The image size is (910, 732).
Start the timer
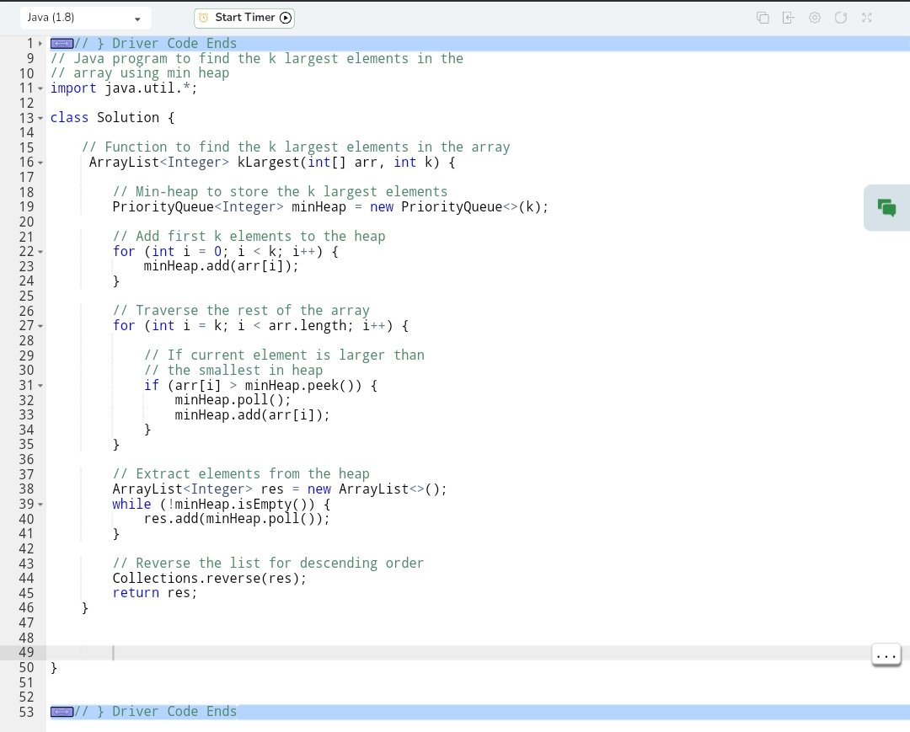pyautogui.click(x=244, y=18)
